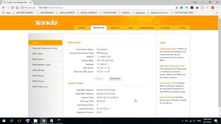221x124 pixels.
Task: Click the greyed-out Connect button
Action: point(99,79)
